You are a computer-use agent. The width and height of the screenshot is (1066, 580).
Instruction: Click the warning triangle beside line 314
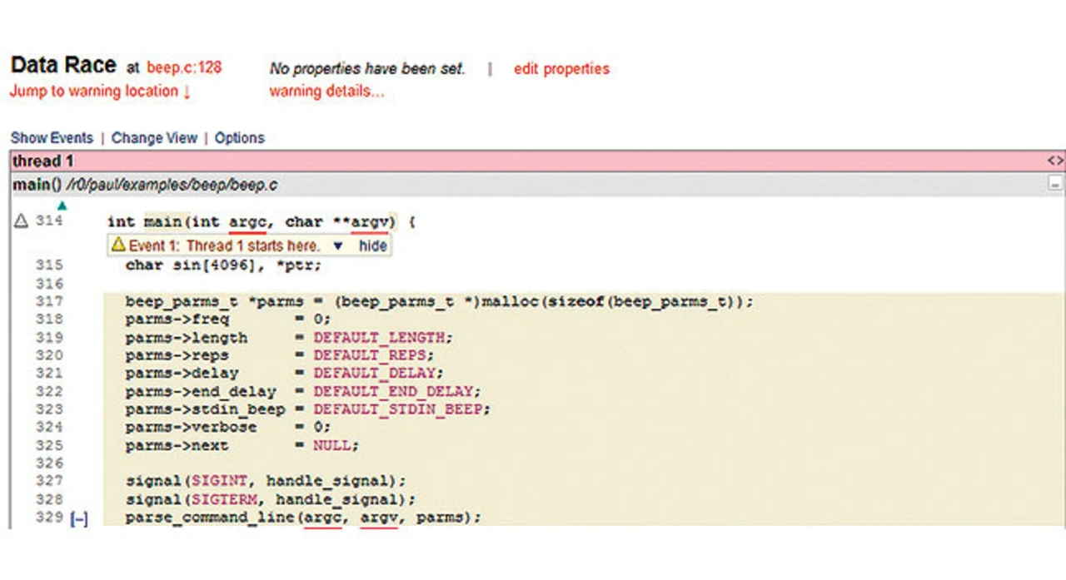(22, 221)
